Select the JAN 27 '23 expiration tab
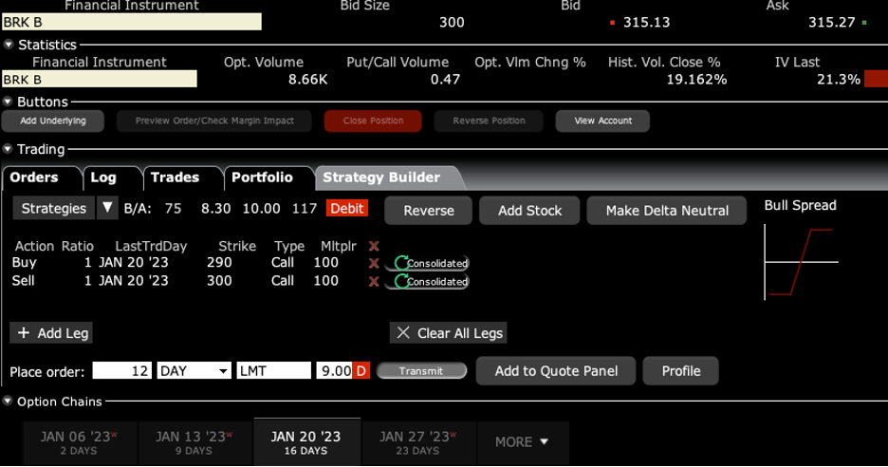Viewport: 888px width, 467px height. 418,442
